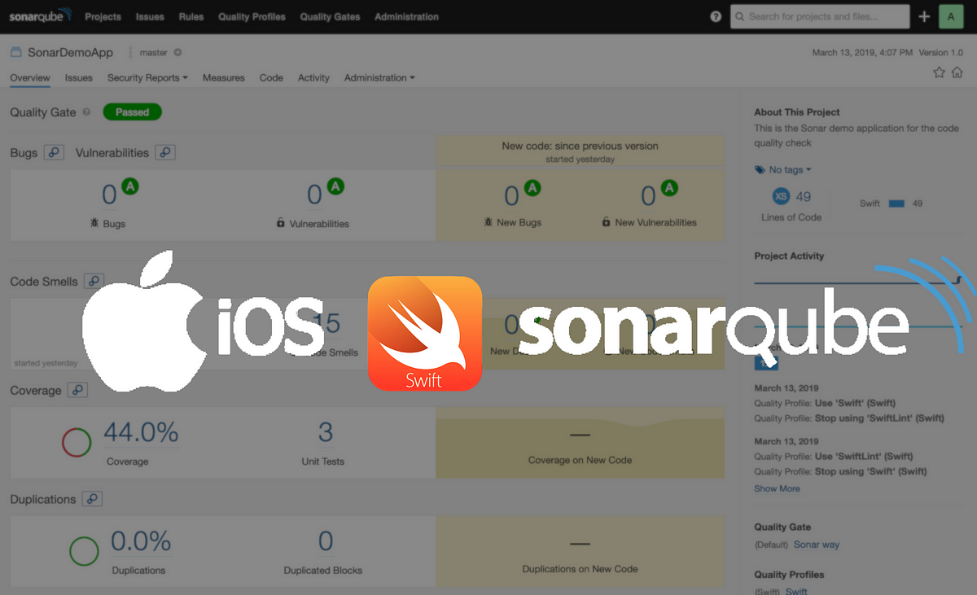Go to Rules in top navigation

click(191, 16)
